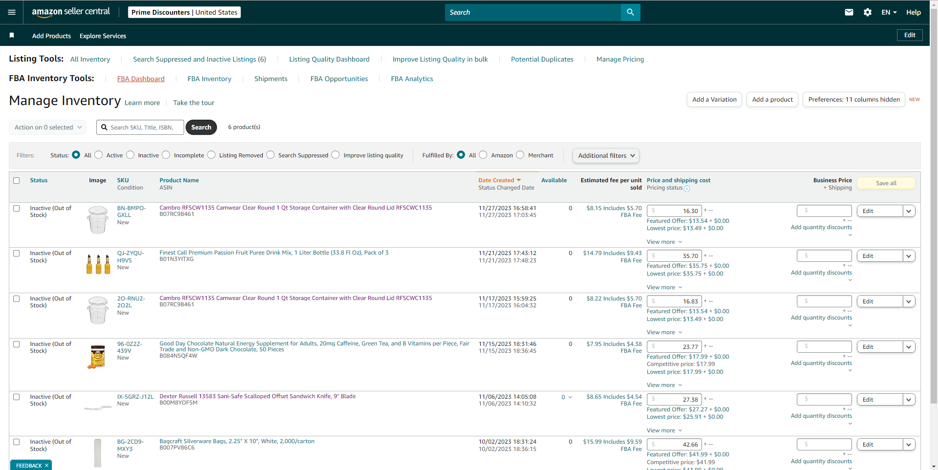Open Listing Quality Dashboard
Viewport: 938px width, 470px height.
pyautogui.click(x=329, y=59)
